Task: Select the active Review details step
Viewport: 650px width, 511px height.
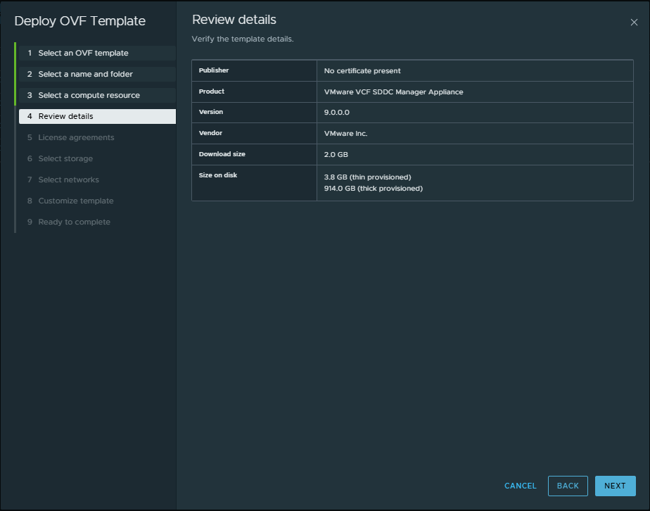Action: tap(65, 117)
